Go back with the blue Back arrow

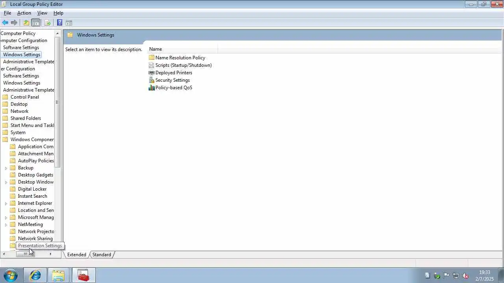point(5,22)
